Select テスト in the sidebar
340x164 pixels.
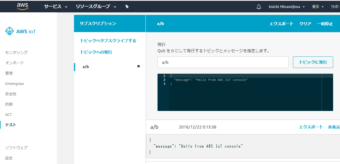tap(11, 125)
